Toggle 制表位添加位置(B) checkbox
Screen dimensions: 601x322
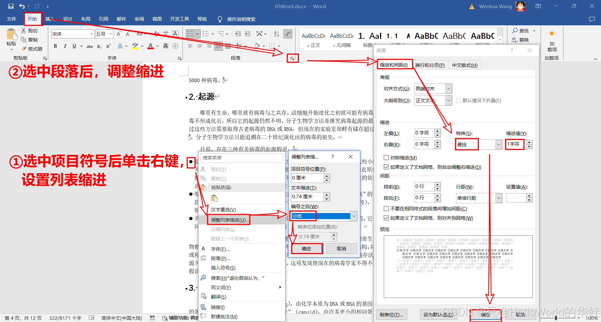[294, 227]
